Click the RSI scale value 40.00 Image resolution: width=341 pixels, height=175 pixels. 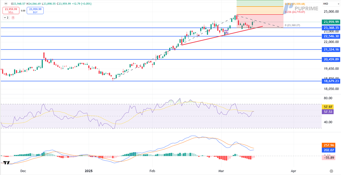click(x=329, y=122)
